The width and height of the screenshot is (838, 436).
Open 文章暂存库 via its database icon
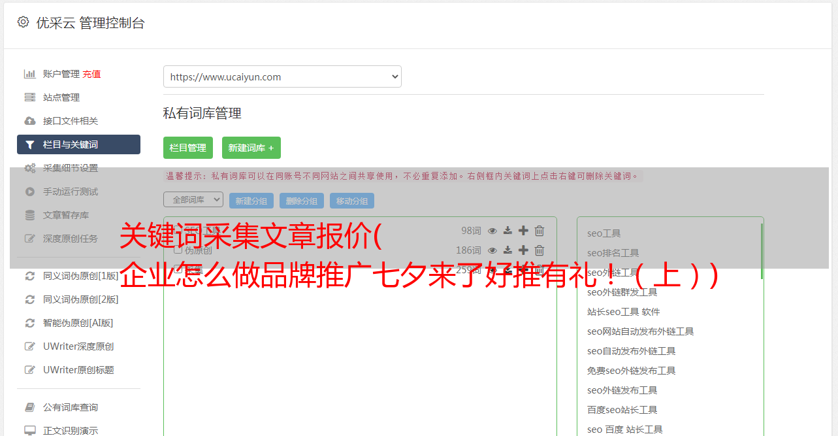click(x=29, y=215)
